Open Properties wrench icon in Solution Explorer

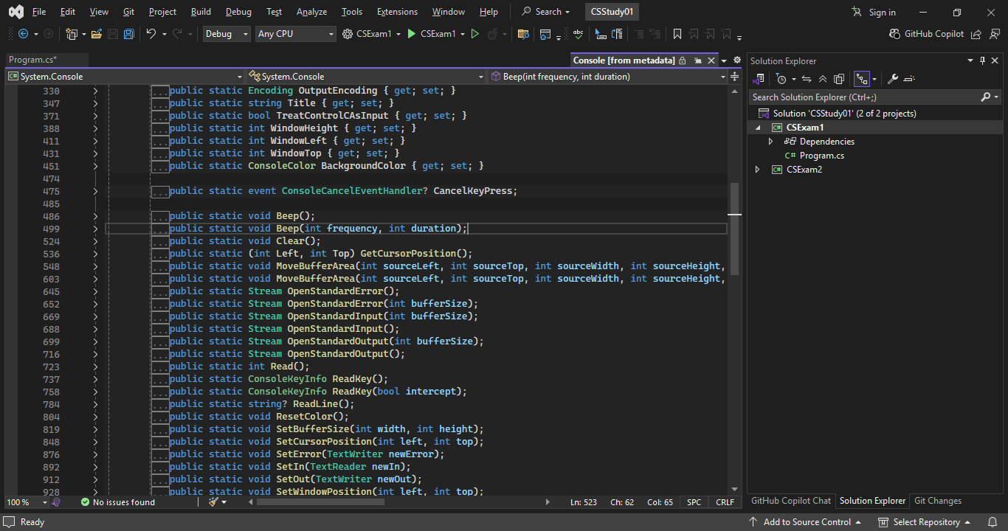pyautogui.click(x=892, y=79)
